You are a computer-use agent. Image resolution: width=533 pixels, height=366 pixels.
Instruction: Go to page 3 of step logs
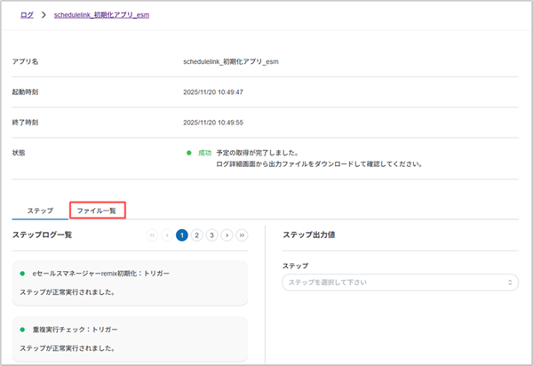pos(212,235)
